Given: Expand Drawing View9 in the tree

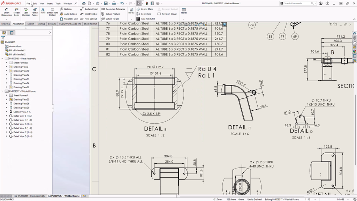Looking at the screenshot, I should coord(6,67).
